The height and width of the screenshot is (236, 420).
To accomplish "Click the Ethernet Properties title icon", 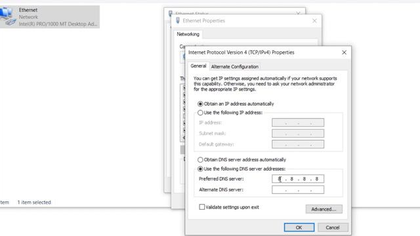I will 178,20.
